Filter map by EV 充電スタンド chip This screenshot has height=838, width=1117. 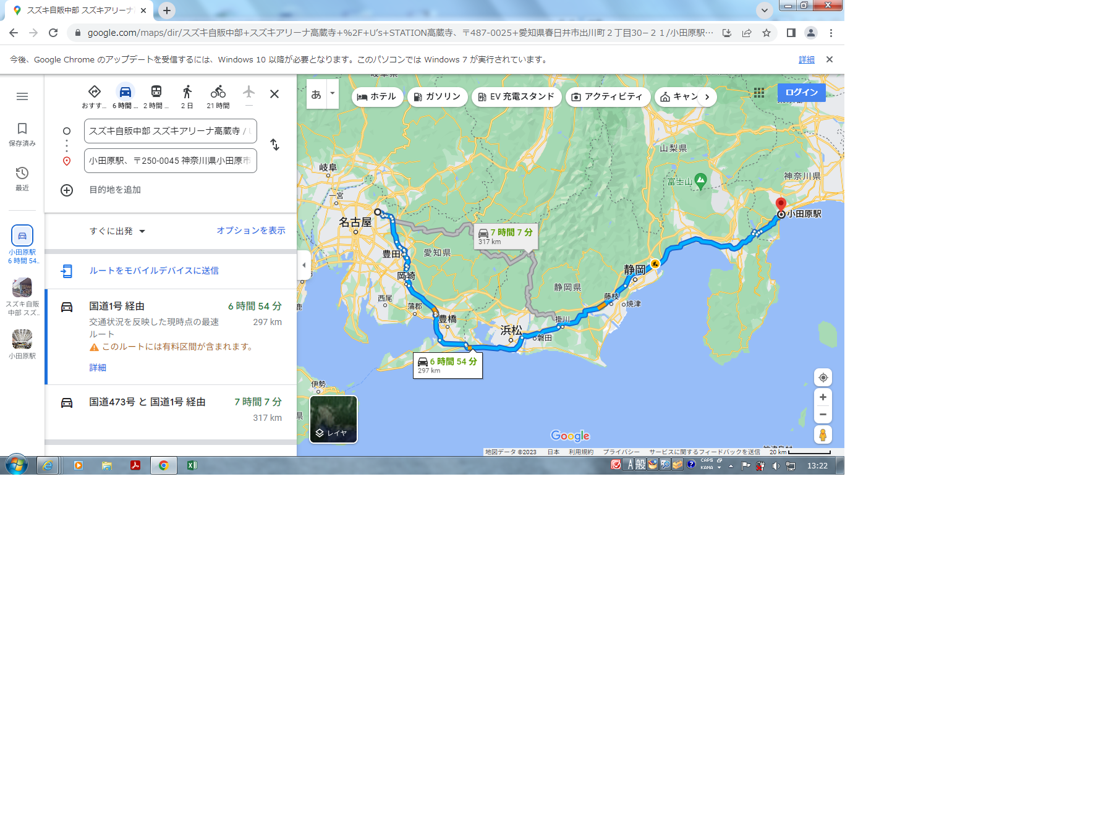pyautogui.click(x=516, y=97)
